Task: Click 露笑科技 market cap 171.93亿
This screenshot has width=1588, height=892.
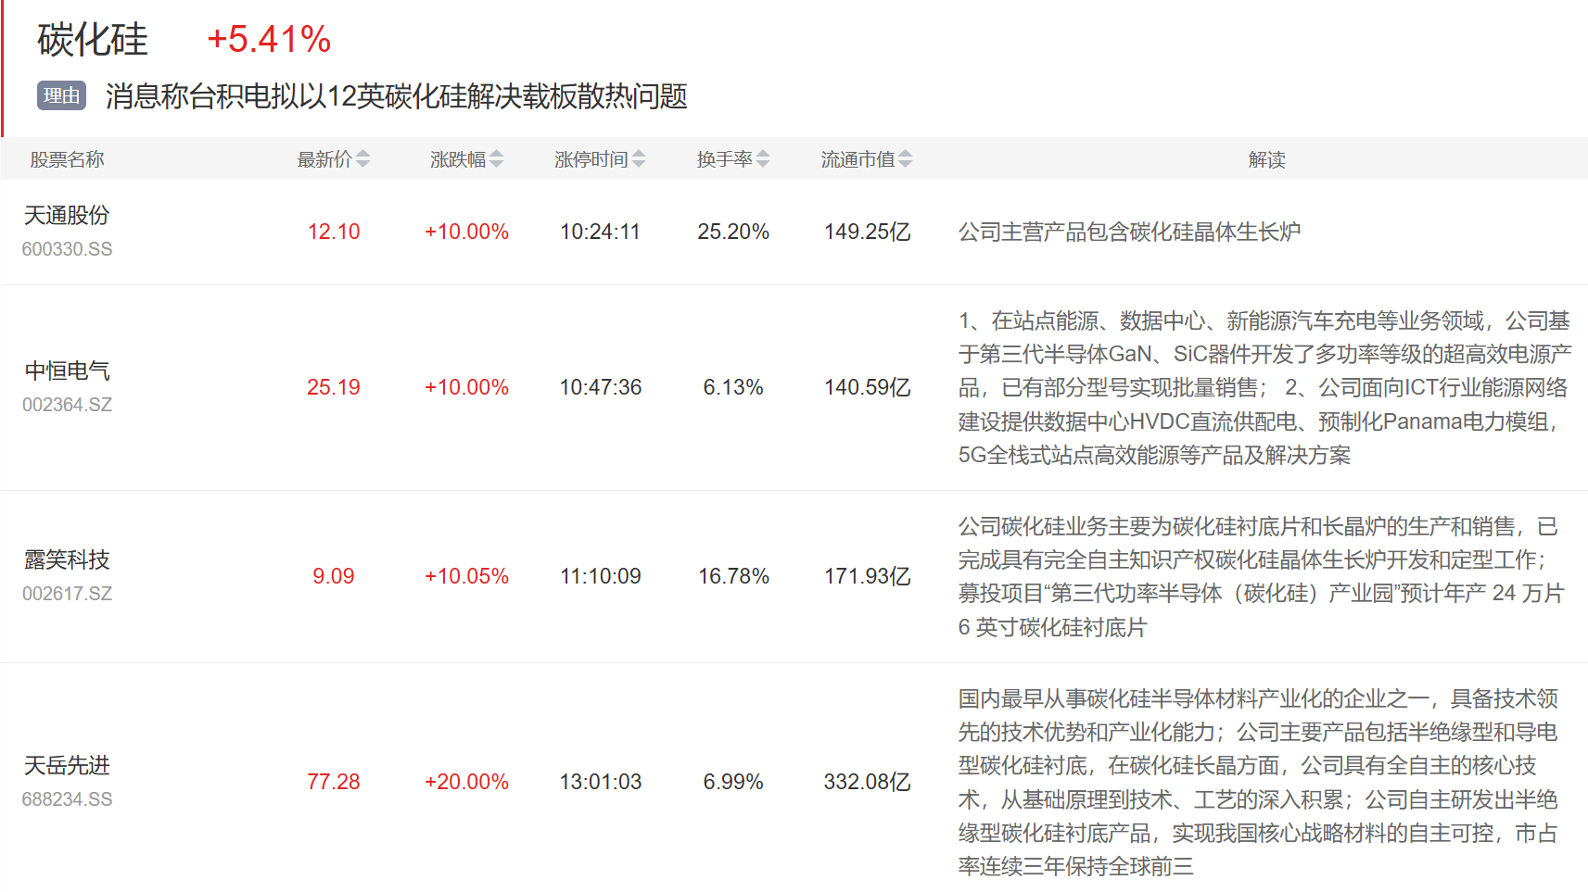Action: [867, 576]
